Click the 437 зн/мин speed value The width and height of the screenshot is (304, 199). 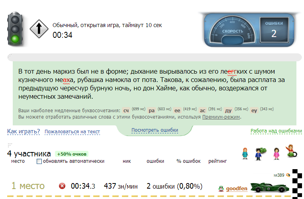click(x=121, y=186)
